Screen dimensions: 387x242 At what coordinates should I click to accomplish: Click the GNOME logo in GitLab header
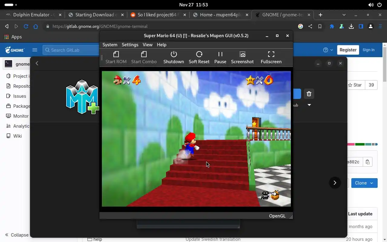(15, 50)
